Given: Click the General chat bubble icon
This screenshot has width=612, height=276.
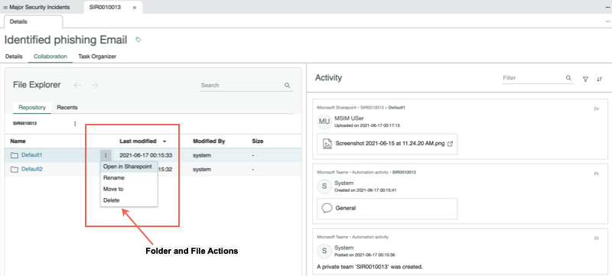Looking at the screenshot, I should (327, 208).
